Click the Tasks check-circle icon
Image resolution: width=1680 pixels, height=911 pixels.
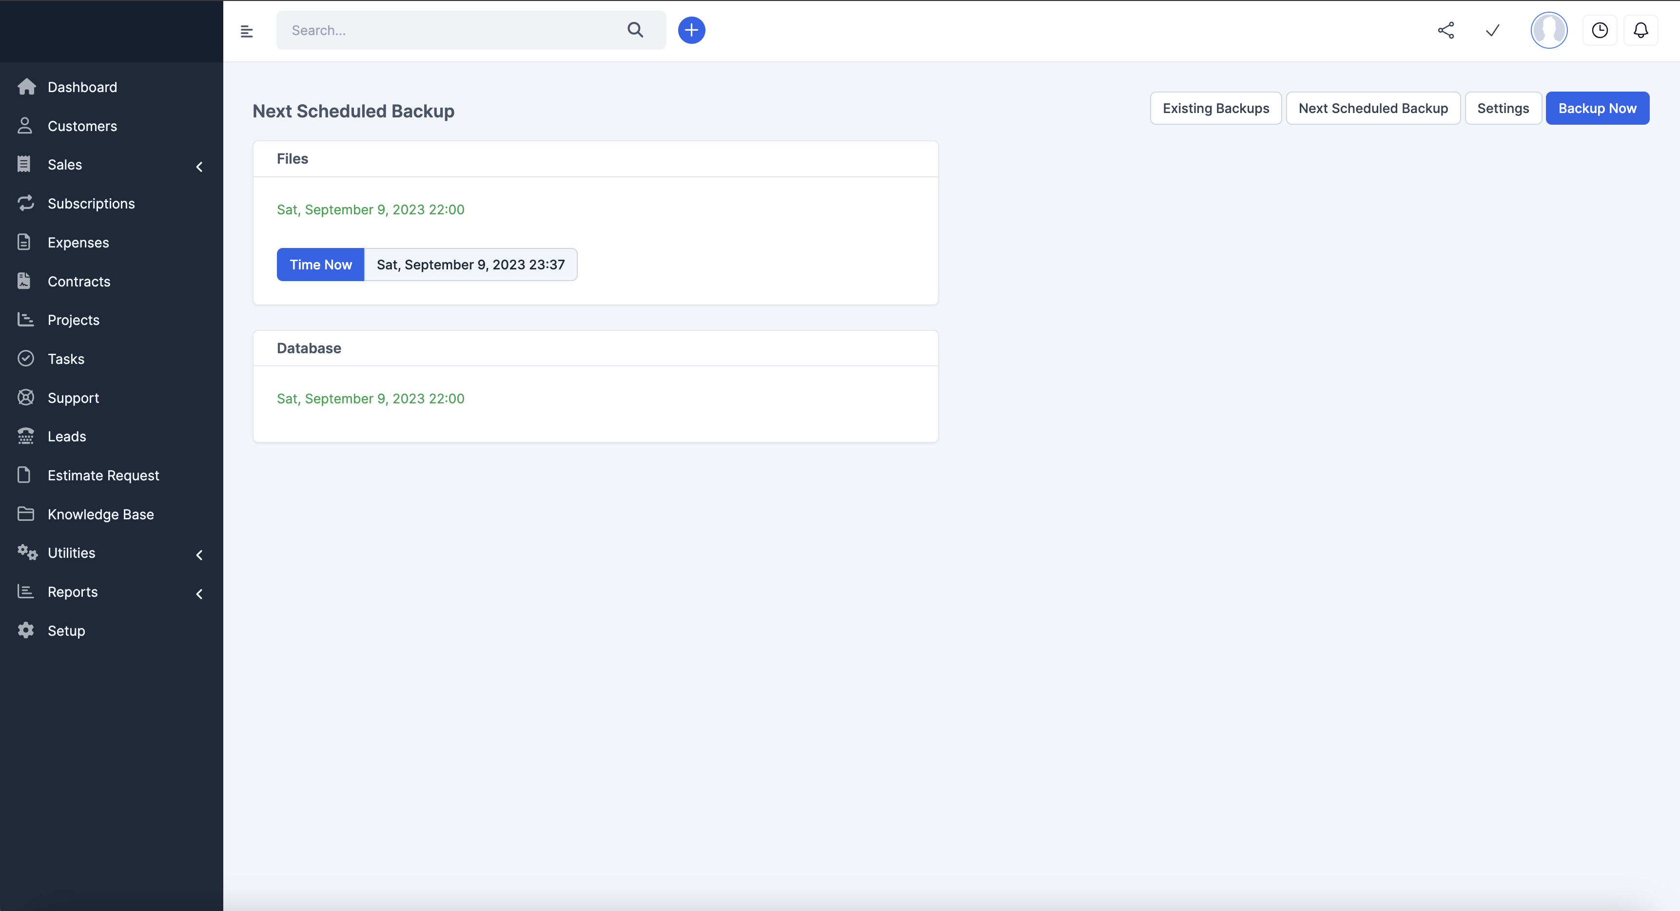tap(25, 359)
